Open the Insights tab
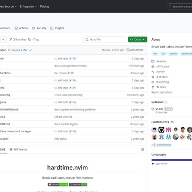 pos(57,28)
